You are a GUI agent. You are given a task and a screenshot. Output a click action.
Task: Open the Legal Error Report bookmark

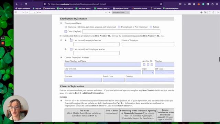pos(84,8)
